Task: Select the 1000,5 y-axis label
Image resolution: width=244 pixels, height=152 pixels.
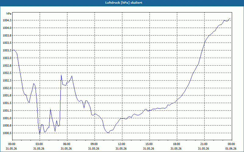Action: click(7, 133)
